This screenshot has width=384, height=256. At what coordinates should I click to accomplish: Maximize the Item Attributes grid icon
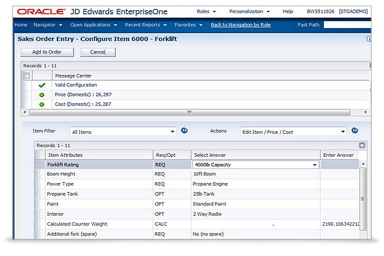click(362, 146)
